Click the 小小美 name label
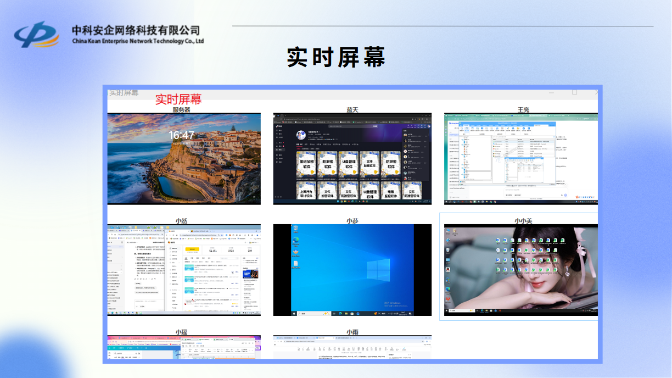 pyautogui.click(x=523, y=220)
